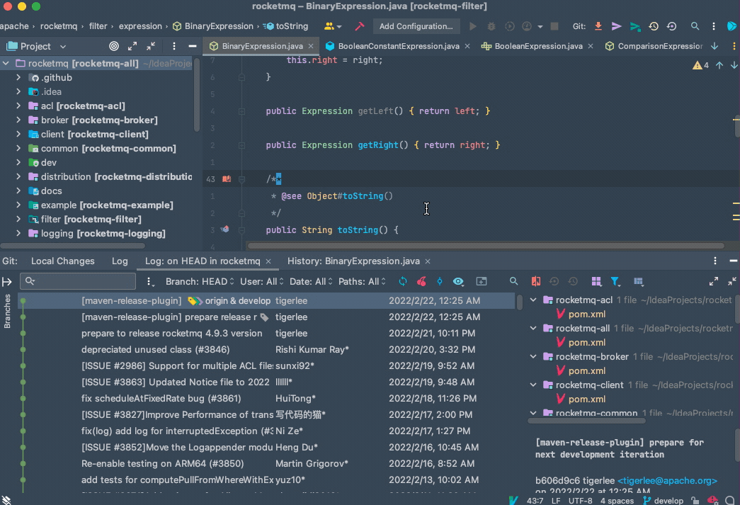Jump to next highlighted error arrow
This screenshot has height=505, width=740.
click(x=734, y=65)
